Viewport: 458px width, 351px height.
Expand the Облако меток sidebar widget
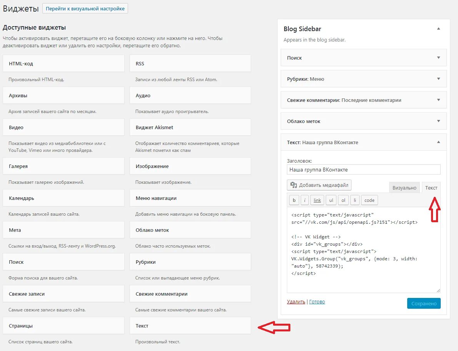(438, 121)
